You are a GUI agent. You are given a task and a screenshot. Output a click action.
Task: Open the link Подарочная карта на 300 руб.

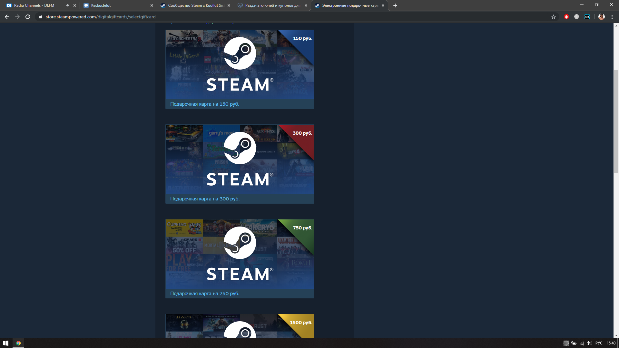click(x=205, y=199)
